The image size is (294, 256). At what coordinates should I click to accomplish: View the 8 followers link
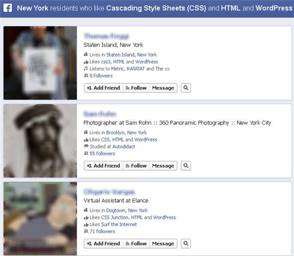[x=101, y=75]
